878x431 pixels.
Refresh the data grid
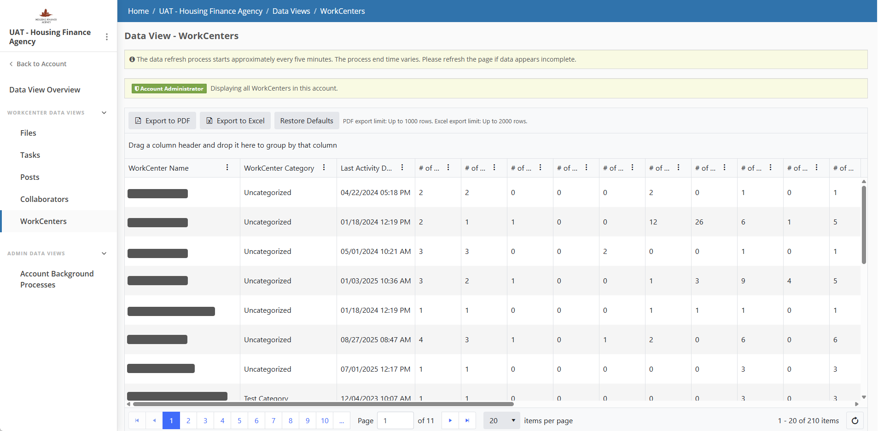[x=855, y=420]
